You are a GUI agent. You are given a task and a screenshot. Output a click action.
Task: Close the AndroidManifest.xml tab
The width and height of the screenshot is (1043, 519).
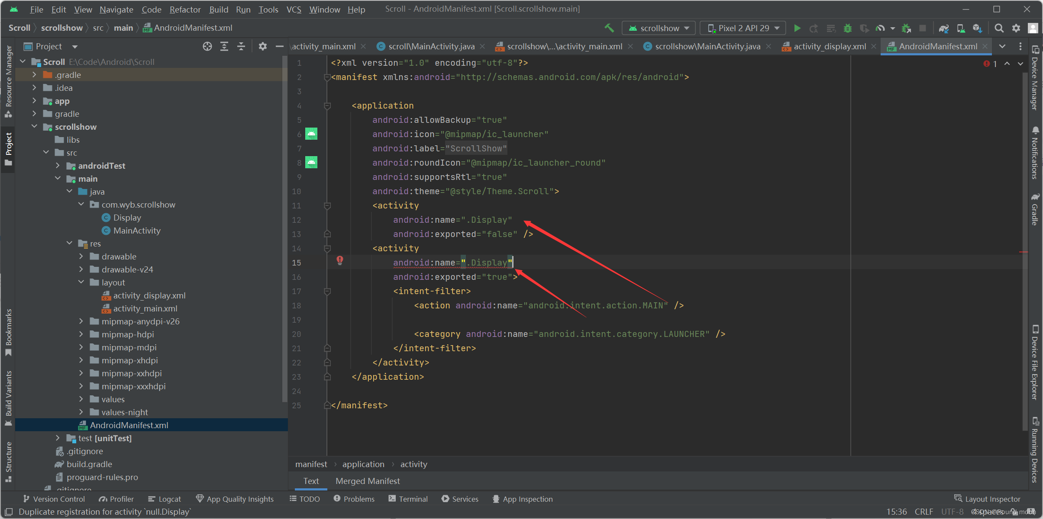[x=985, y=46]
